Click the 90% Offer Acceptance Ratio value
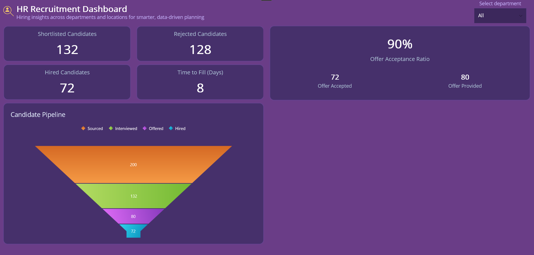Screen dimensions: 534x255 [400, 44]
